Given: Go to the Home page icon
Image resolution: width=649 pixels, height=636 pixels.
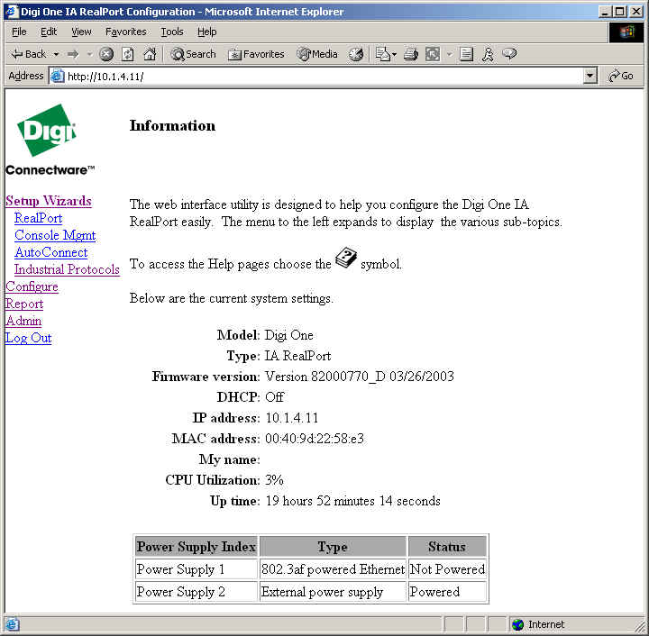Looking at the screenshot, I should [150, 54].
